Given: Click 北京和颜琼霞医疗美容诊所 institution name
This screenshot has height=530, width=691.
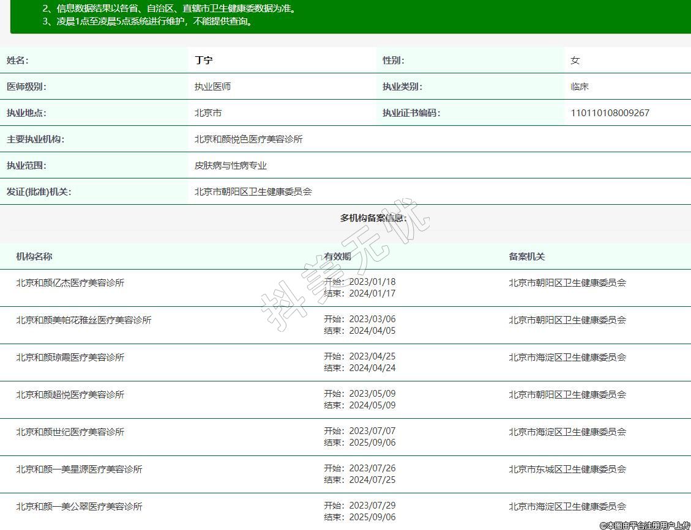Looking at the screenshot, I should pos(70,358).
